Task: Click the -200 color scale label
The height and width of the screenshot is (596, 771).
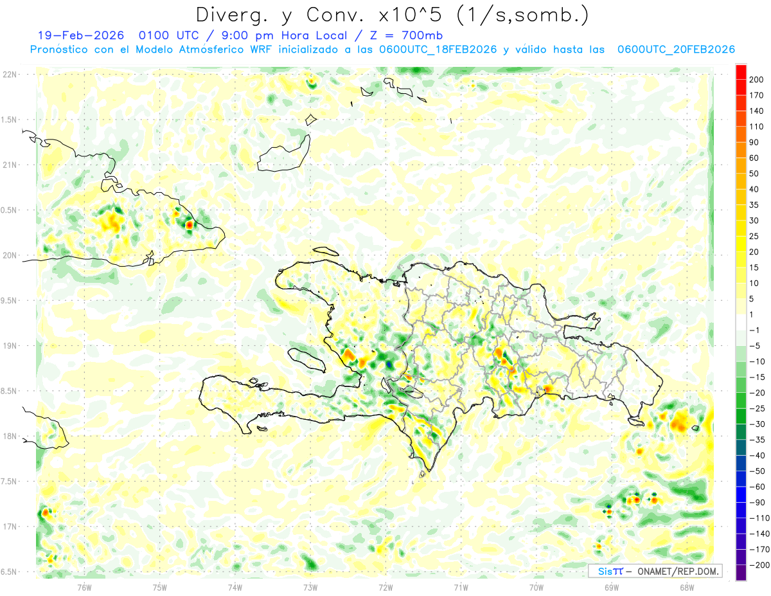Action: [x=758, y=565]
